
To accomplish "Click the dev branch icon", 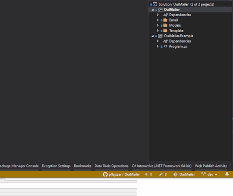I will [x=203, y=175].
